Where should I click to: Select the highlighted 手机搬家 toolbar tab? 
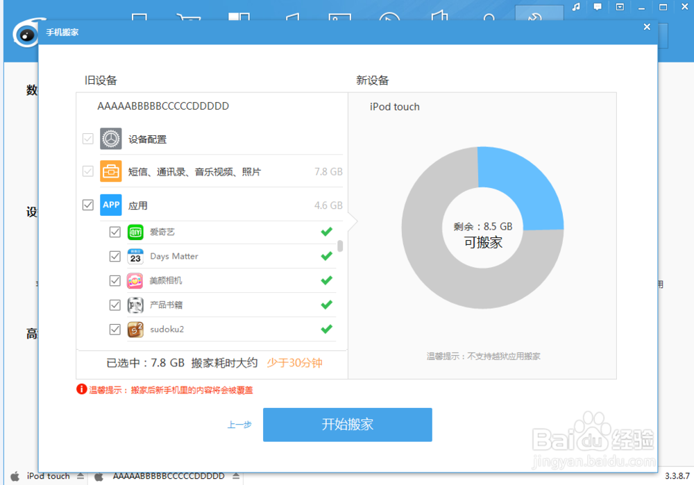click(x=539, y=12)
